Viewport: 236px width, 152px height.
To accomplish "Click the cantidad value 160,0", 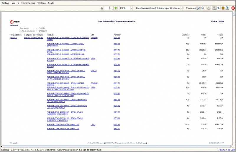I will point(187,124).
